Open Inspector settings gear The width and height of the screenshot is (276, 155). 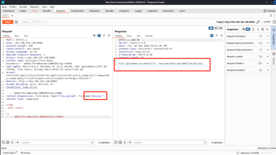point(263,29)
